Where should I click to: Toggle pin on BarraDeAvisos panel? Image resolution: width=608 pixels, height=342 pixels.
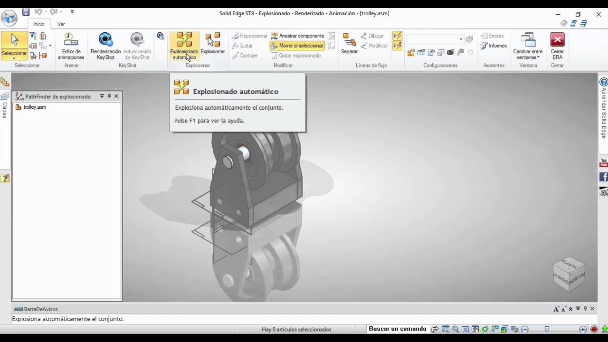[585, 309]
